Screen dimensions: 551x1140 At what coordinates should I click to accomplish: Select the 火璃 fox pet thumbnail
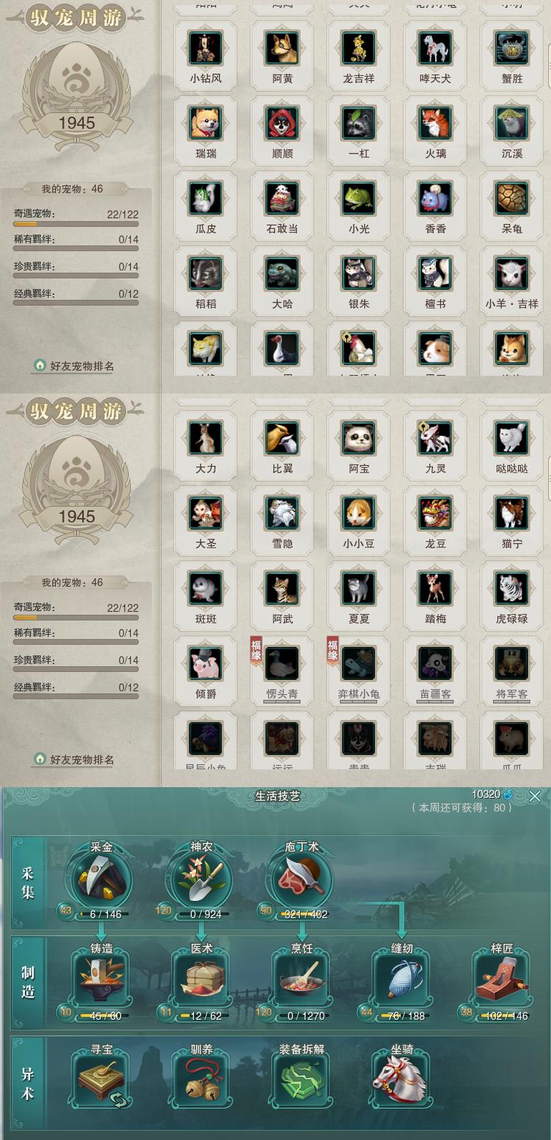[x=435, y=124]
